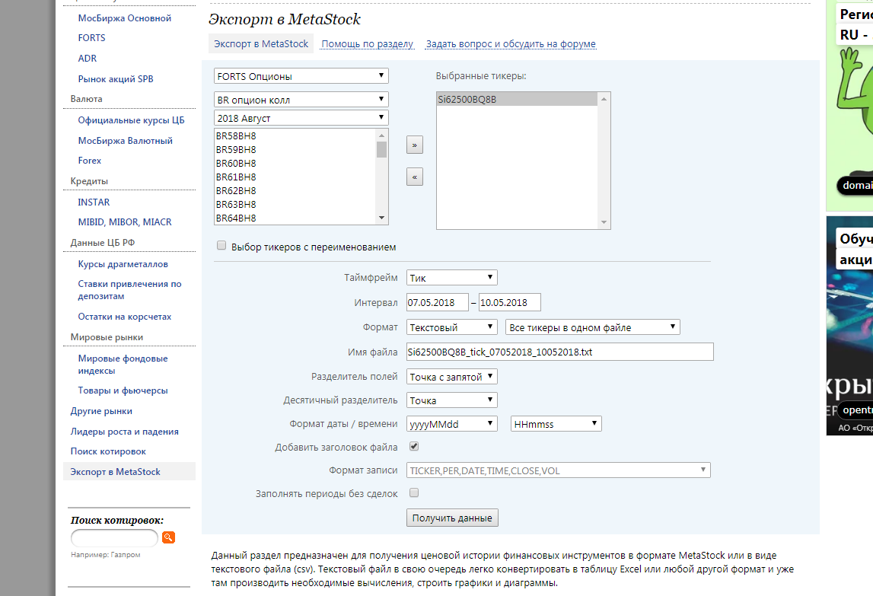Add ticker with the » arrow button
Viewport: 873px width, 596px height.
click(x=414, y=145)
